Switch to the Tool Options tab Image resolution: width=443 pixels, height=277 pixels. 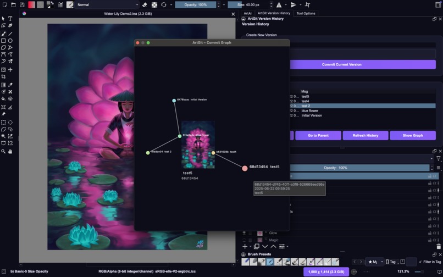click(x=306, y=13)
